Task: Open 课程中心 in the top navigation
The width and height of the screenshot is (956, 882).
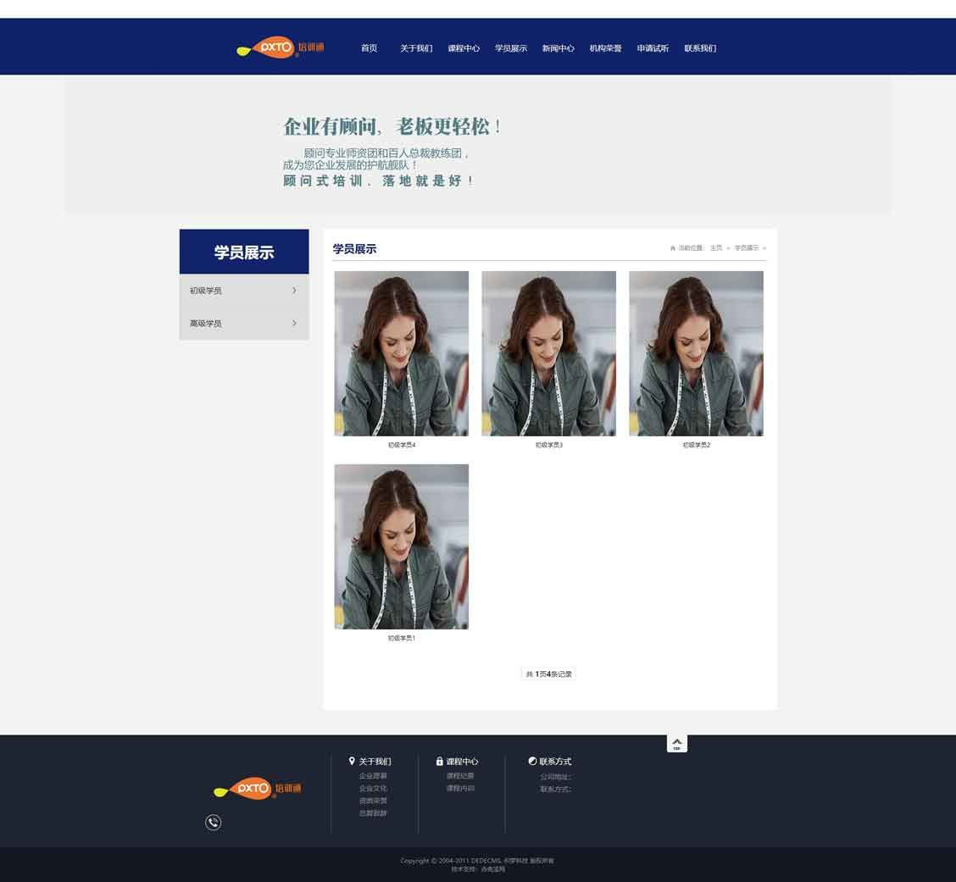Action: click(x=464, y=48)
